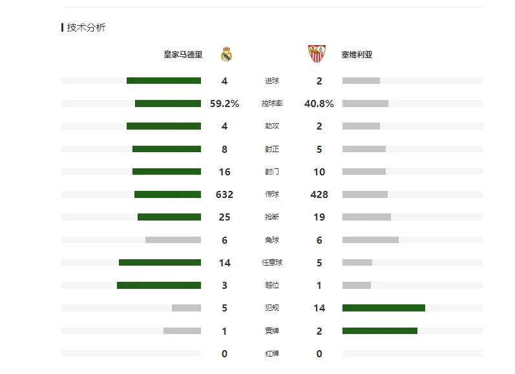The height and width of the screenshot is (374, 515).
Task: Select the 传球 passes label
Action: 272,194
